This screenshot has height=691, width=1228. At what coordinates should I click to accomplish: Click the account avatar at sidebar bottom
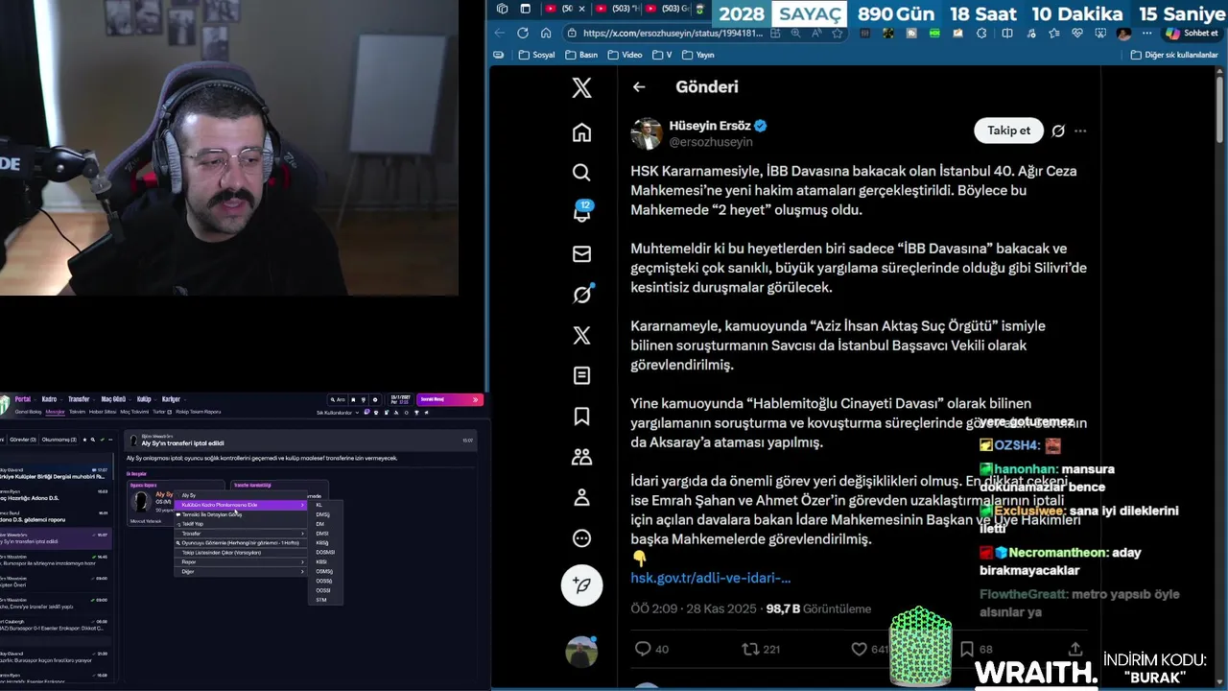(x=581, y=652)
